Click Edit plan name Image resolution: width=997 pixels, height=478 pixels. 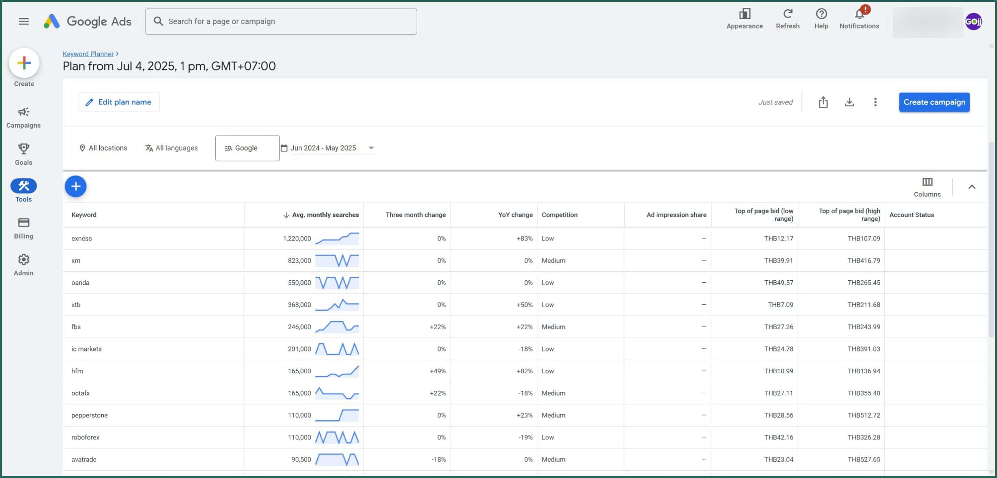pos(119,102)
